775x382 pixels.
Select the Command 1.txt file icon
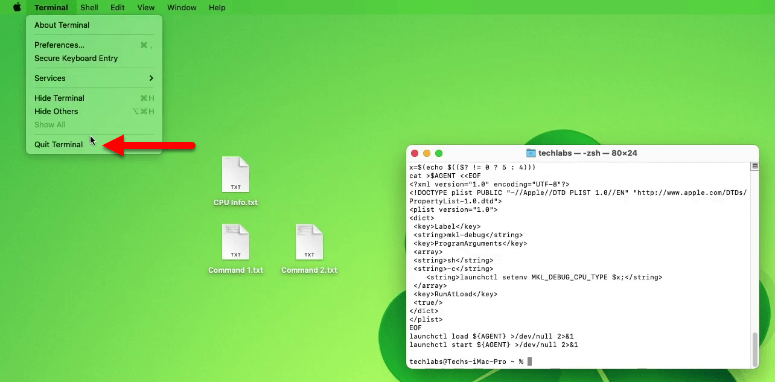coord(235,243)
